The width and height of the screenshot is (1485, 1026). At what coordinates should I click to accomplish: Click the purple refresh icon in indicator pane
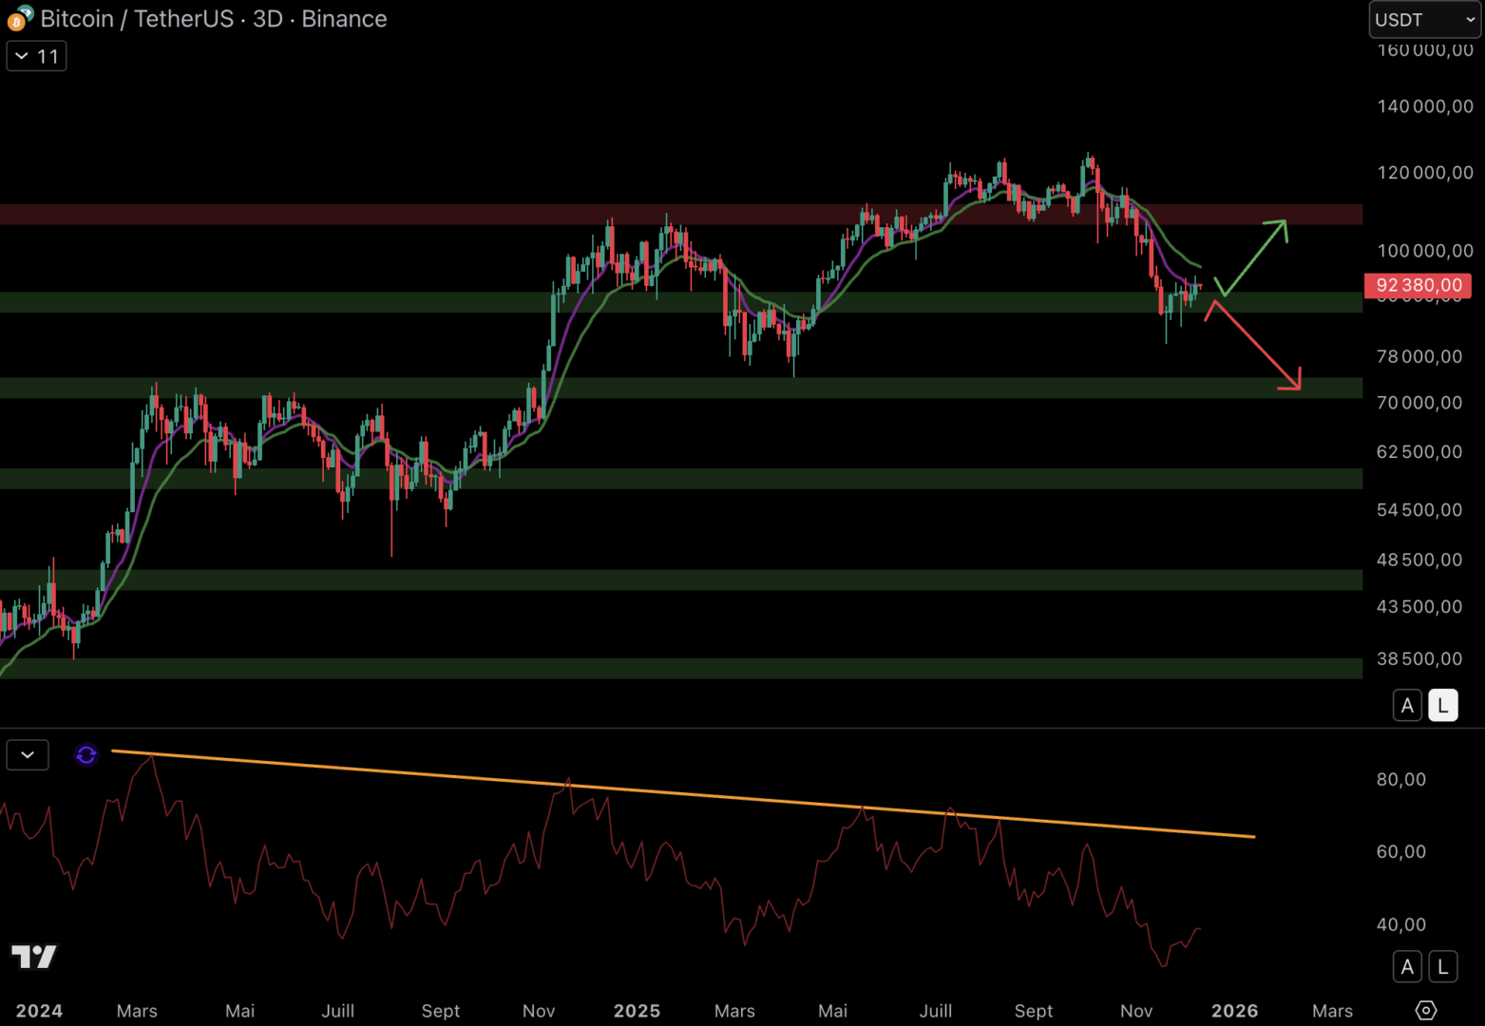click(x=86, y=755)
